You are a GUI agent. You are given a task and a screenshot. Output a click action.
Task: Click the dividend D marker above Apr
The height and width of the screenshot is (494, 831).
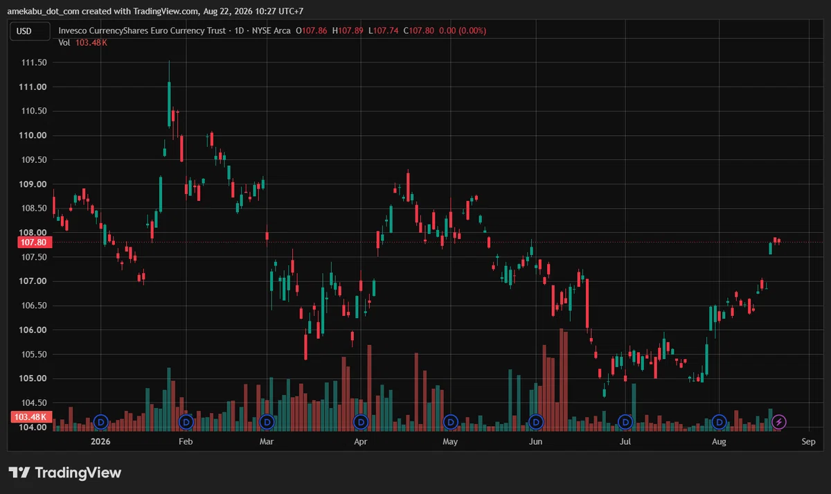click(x=360, y=421)
